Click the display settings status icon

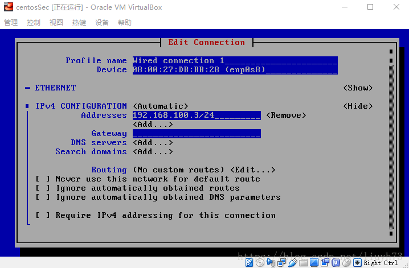tap(314, 263)
